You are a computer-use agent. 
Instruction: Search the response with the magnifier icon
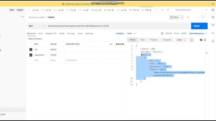tap(205, 40)
